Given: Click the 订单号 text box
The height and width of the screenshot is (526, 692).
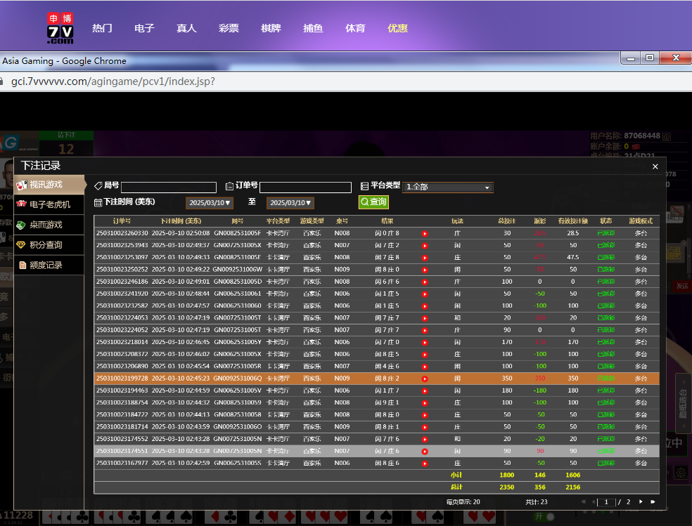Looking at the screenshot, I should (x=305, y=188).
